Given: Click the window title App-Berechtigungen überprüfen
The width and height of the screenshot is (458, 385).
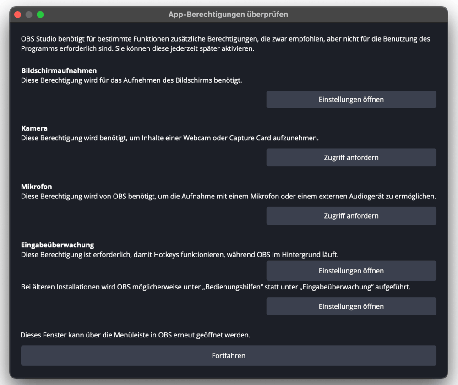Looking at the screenshot, I should pos(228,15).
